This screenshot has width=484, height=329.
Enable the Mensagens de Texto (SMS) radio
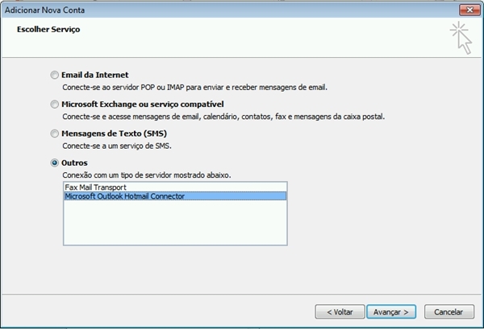pyautogui.click(x=54, y=134)
